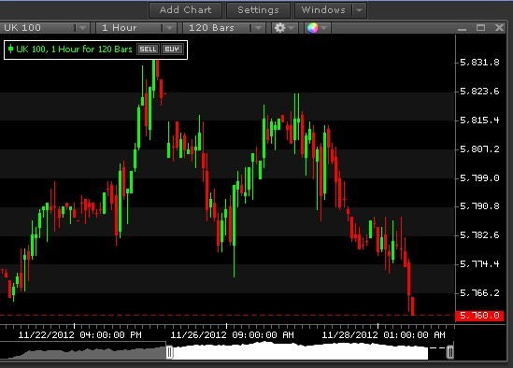Click the 5,823.6 price axis label

479,92
